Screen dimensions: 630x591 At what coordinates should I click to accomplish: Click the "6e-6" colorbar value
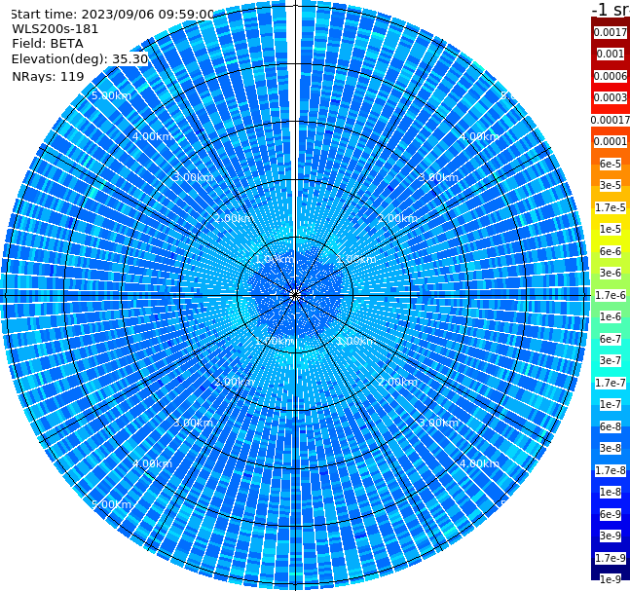point(611,251)
